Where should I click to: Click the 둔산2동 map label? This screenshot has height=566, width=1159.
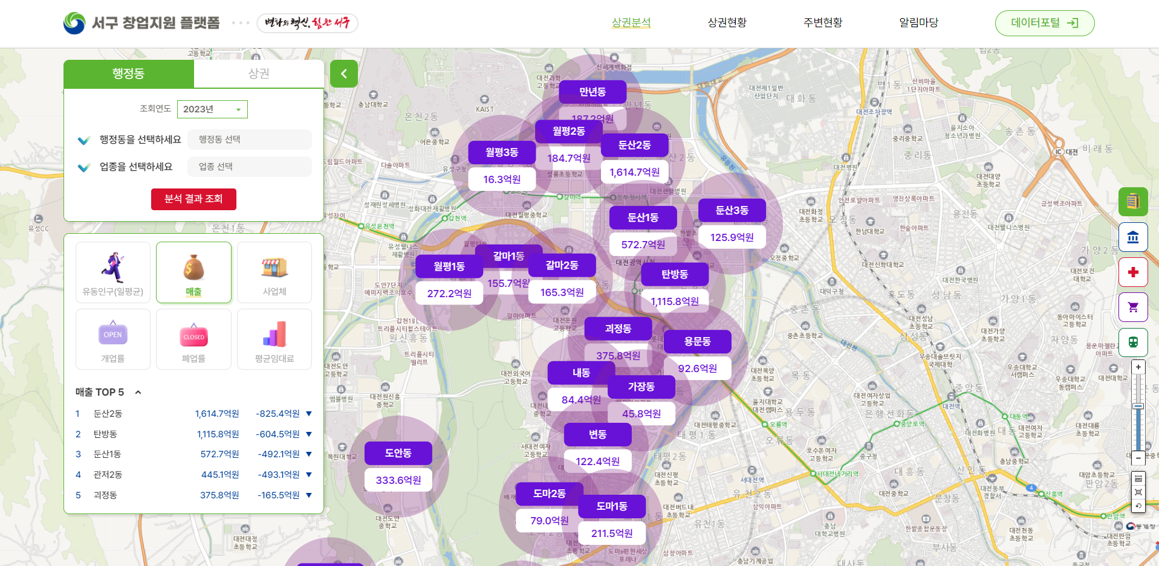[634, 145]
